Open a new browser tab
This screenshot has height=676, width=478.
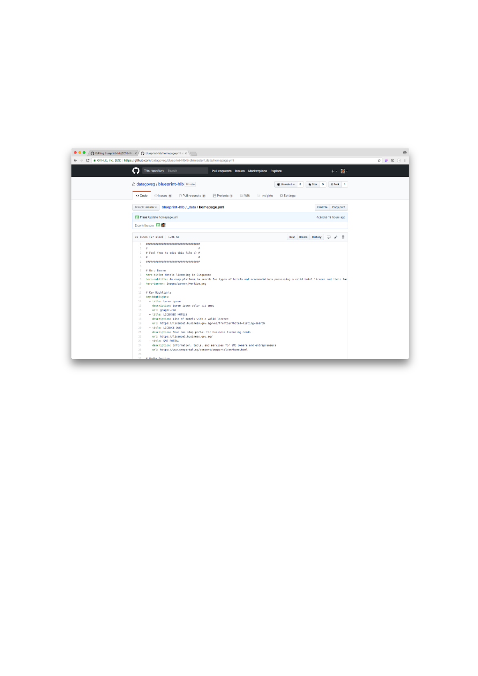(x=194, y=154)
